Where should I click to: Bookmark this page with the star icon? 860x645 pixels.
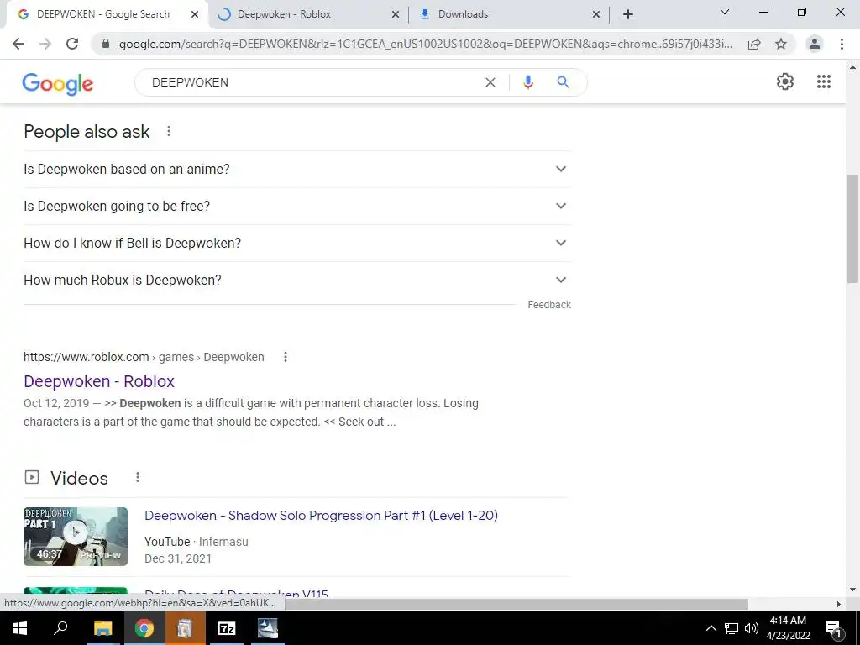pos(781,44)
